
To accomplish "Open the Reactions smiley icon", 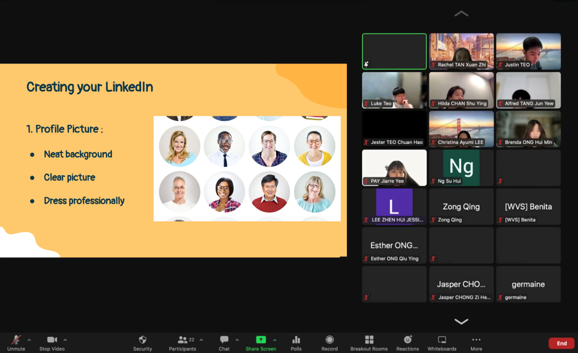I will point(408,339).
